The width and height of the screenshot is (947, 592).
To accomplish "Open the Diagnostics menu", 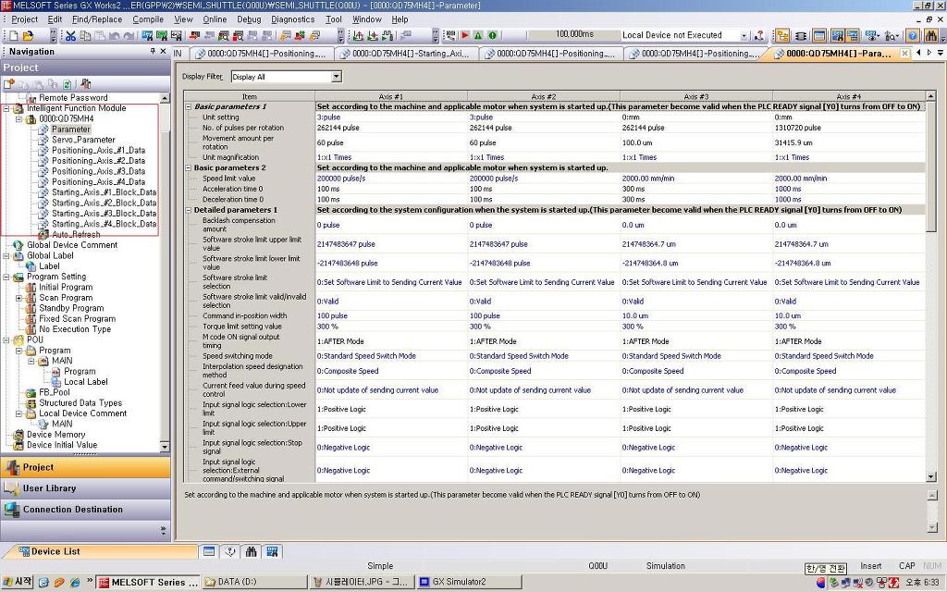I will coord(292,19).
